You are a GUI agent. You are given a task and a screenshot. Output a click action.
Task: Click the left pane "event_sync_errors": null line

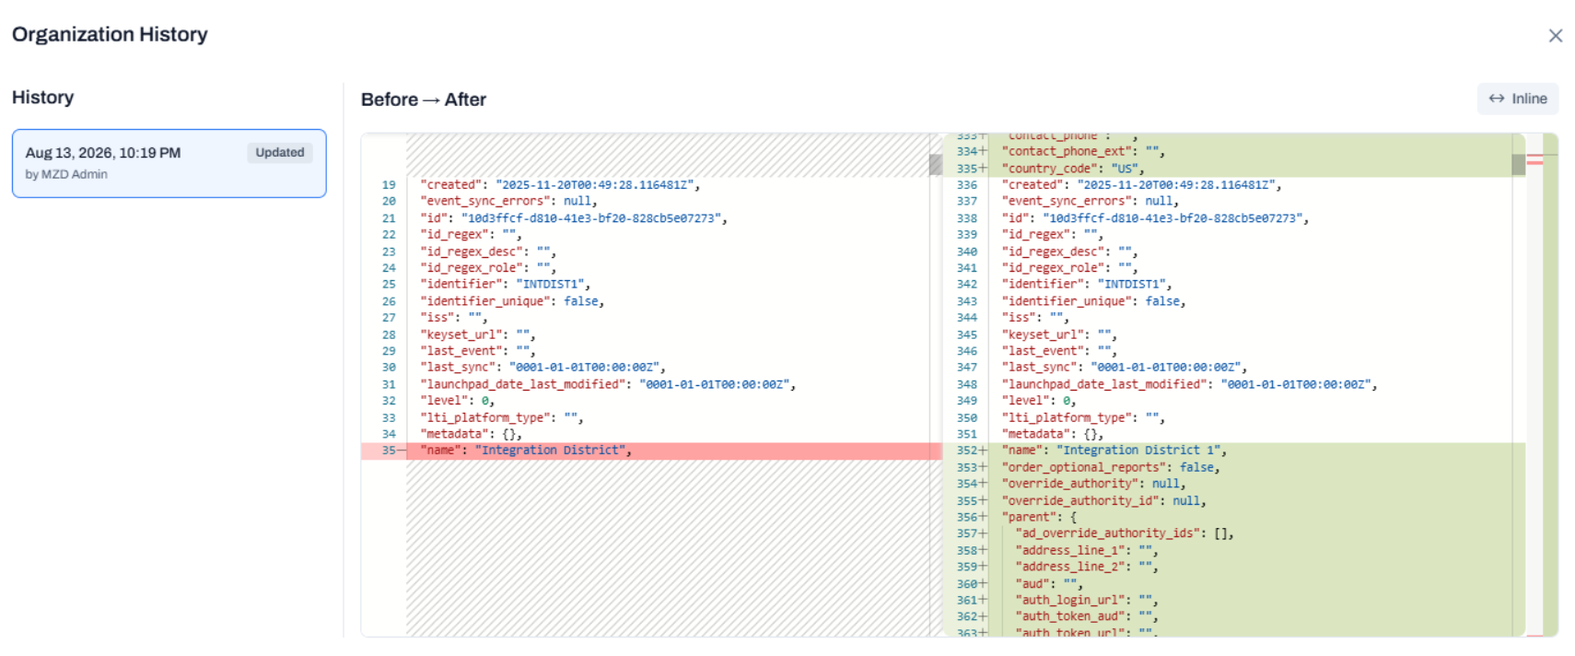(x=508, y=201)
